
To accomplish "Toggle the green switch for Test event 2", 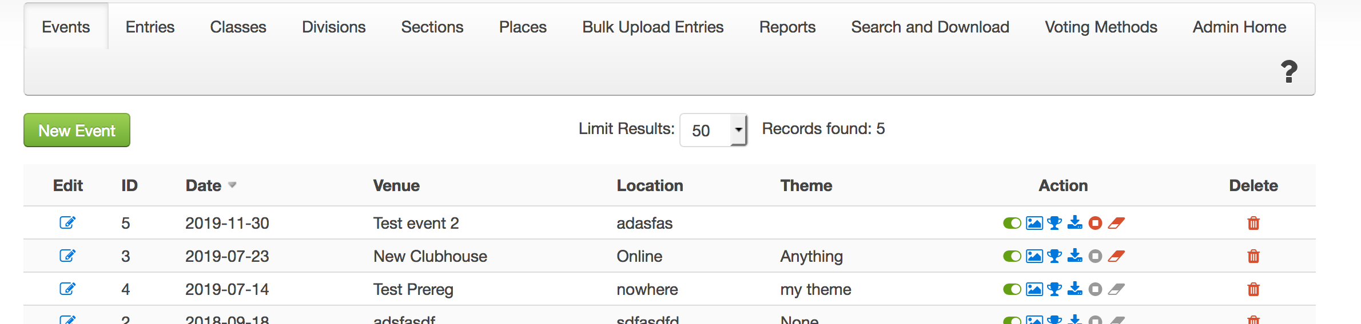I will [1012, 223].
